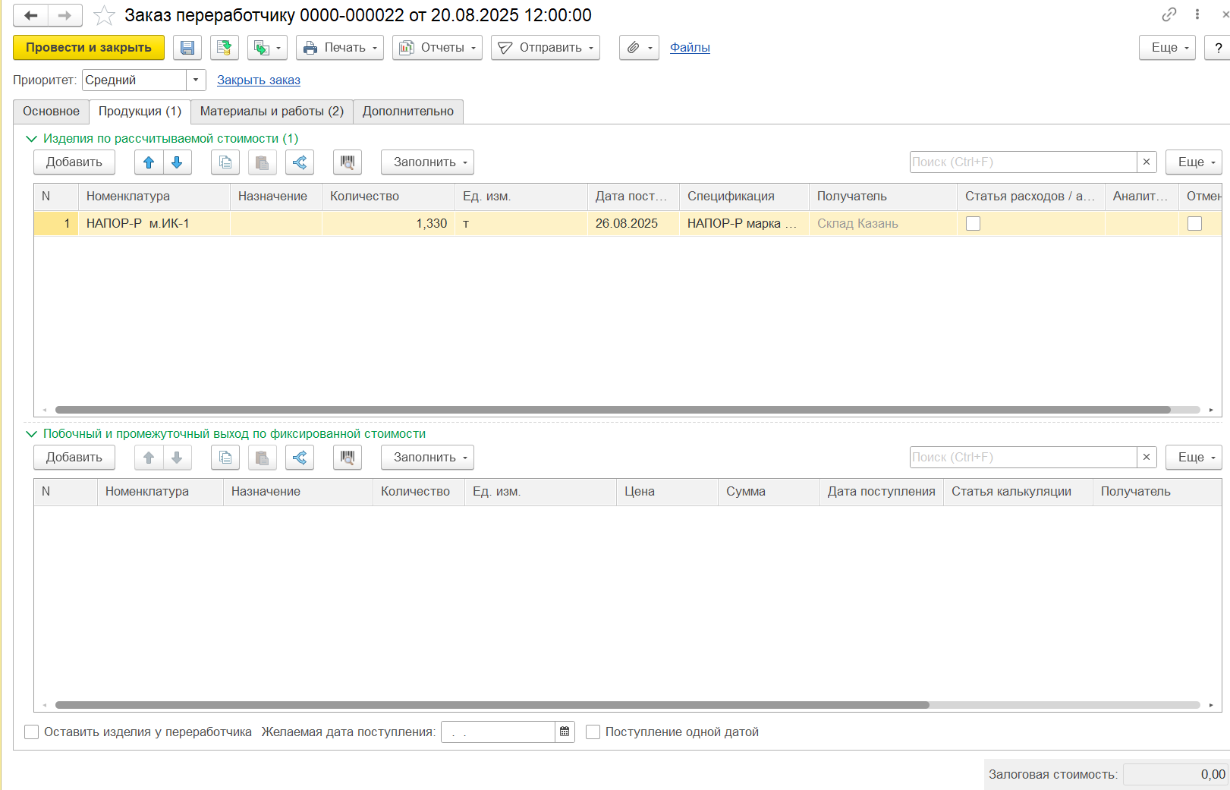1230x790 pixels.
Task: Collapse 'Изделия по рассчитываемой стоимости' section
Action: click(31, 139)
